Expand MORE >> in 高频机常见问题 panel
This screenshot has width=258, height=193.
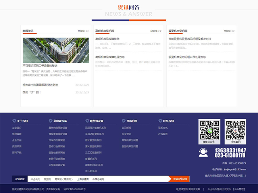pos(156,31)
